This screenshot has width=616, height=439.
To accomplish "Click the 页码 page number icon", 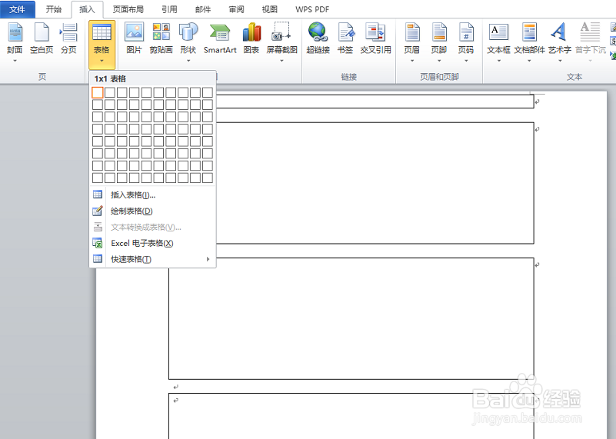I will tap(466, 32).
